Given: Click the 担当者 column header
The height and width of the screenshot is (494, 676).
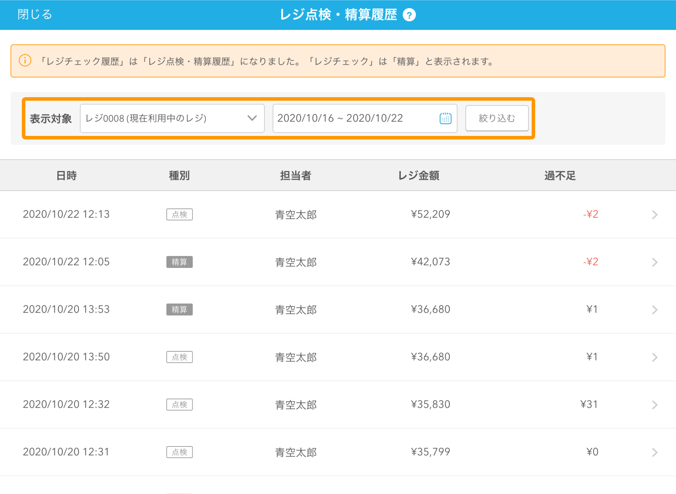Looking at the screenshot, I should [x=296, y=175].
